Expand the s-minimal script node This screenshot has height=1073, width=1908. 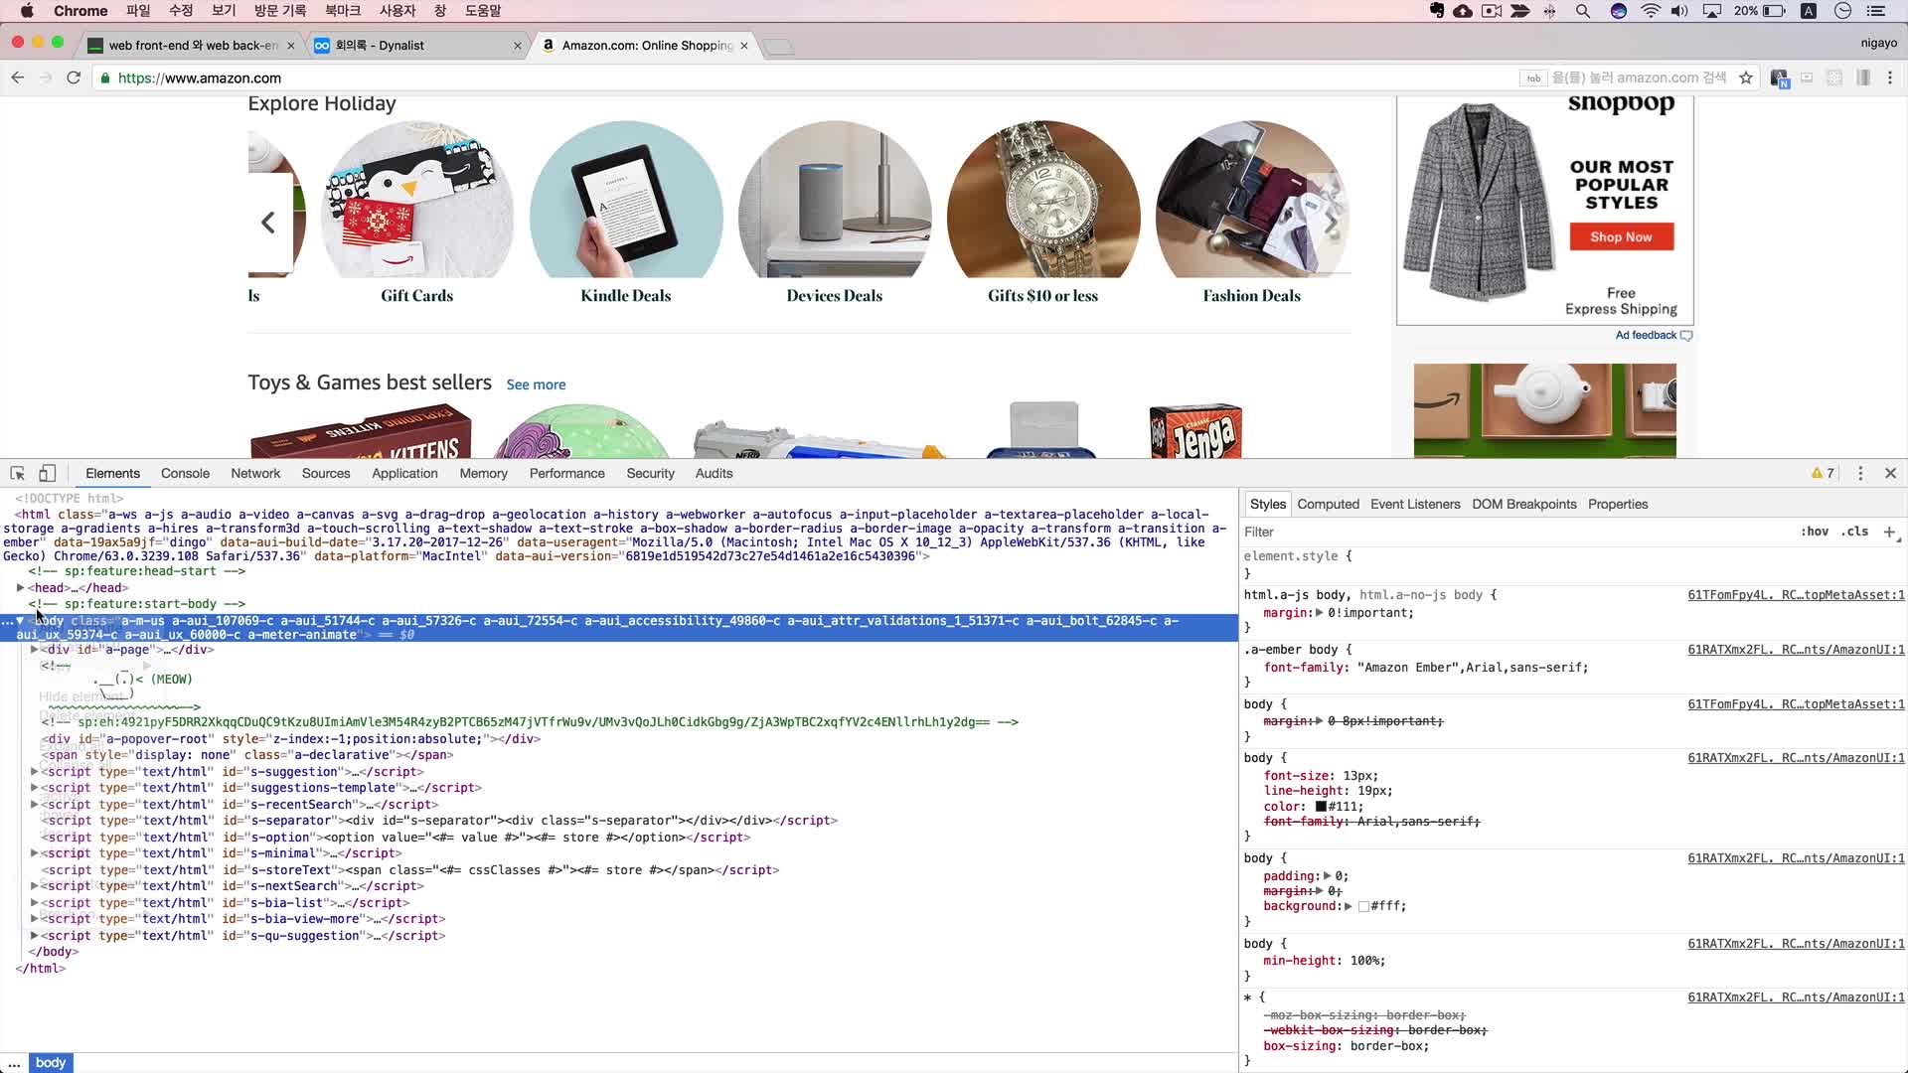pyautogui.click(x=34, y=853)
